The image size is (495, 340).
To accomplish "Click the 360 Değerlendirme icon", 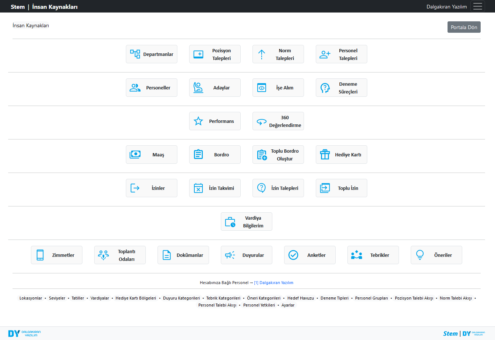I will click(262, 121).
